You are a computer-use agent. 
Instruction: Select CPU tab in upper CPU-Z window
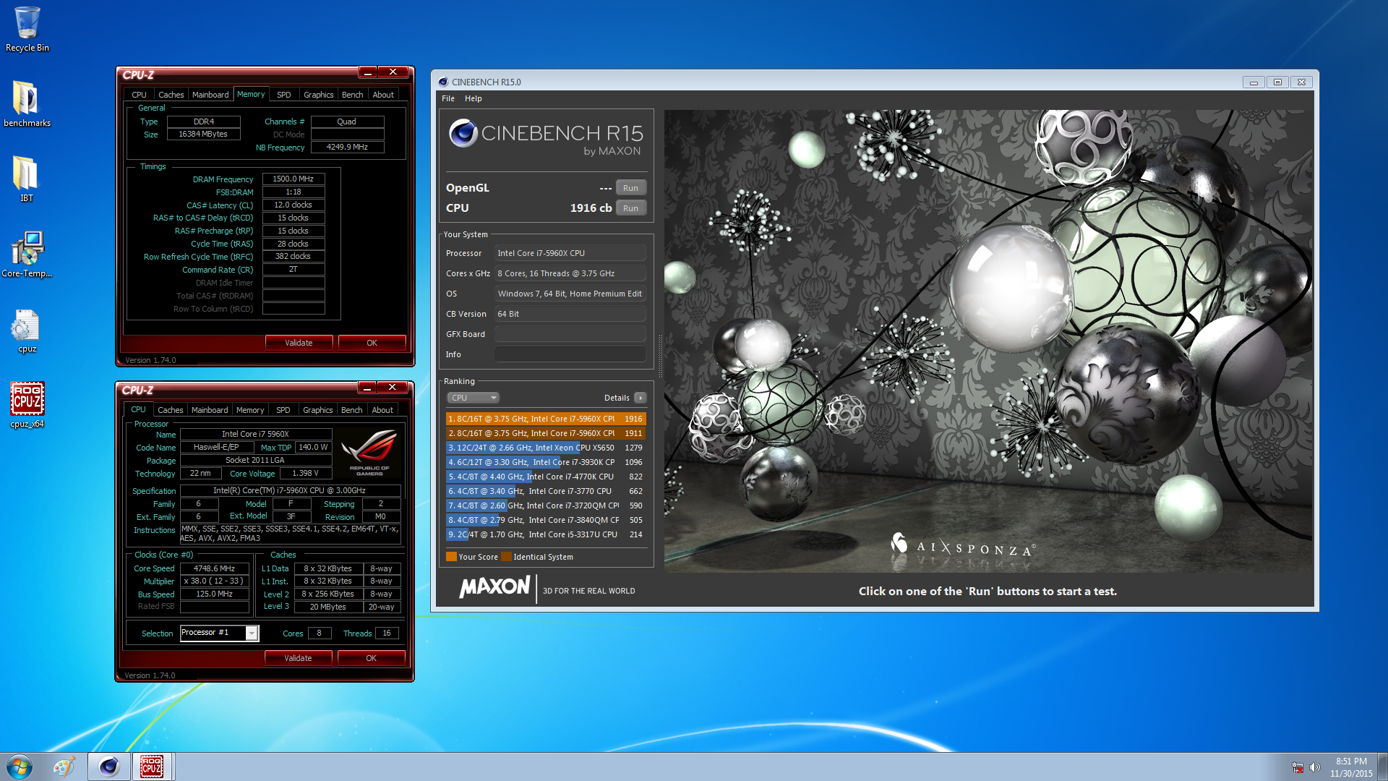pos(139,95)
